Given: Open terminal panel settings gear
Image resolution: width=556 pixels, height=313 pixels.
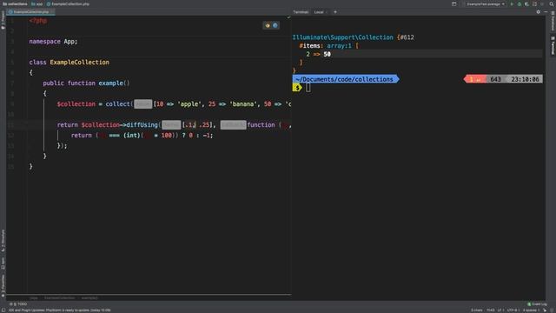Looking at the screenshot, I should pyautogui.click(x=539, y=12).
